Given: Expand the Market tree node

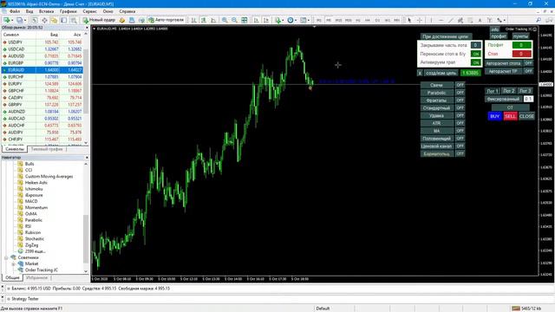Looking at the screenshot, I should click(13, 263).
